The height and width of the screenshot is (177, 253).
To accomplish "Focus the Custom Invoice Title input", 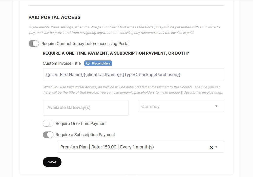I will click(x=133, y=75).
